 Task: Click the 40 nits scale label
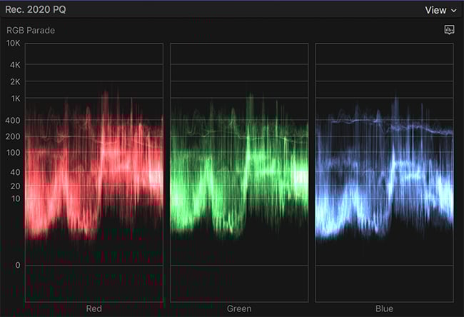15,172
